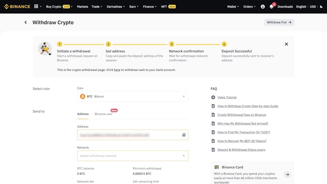Click step 4 Deposit Successful marker

click(224, 44)
